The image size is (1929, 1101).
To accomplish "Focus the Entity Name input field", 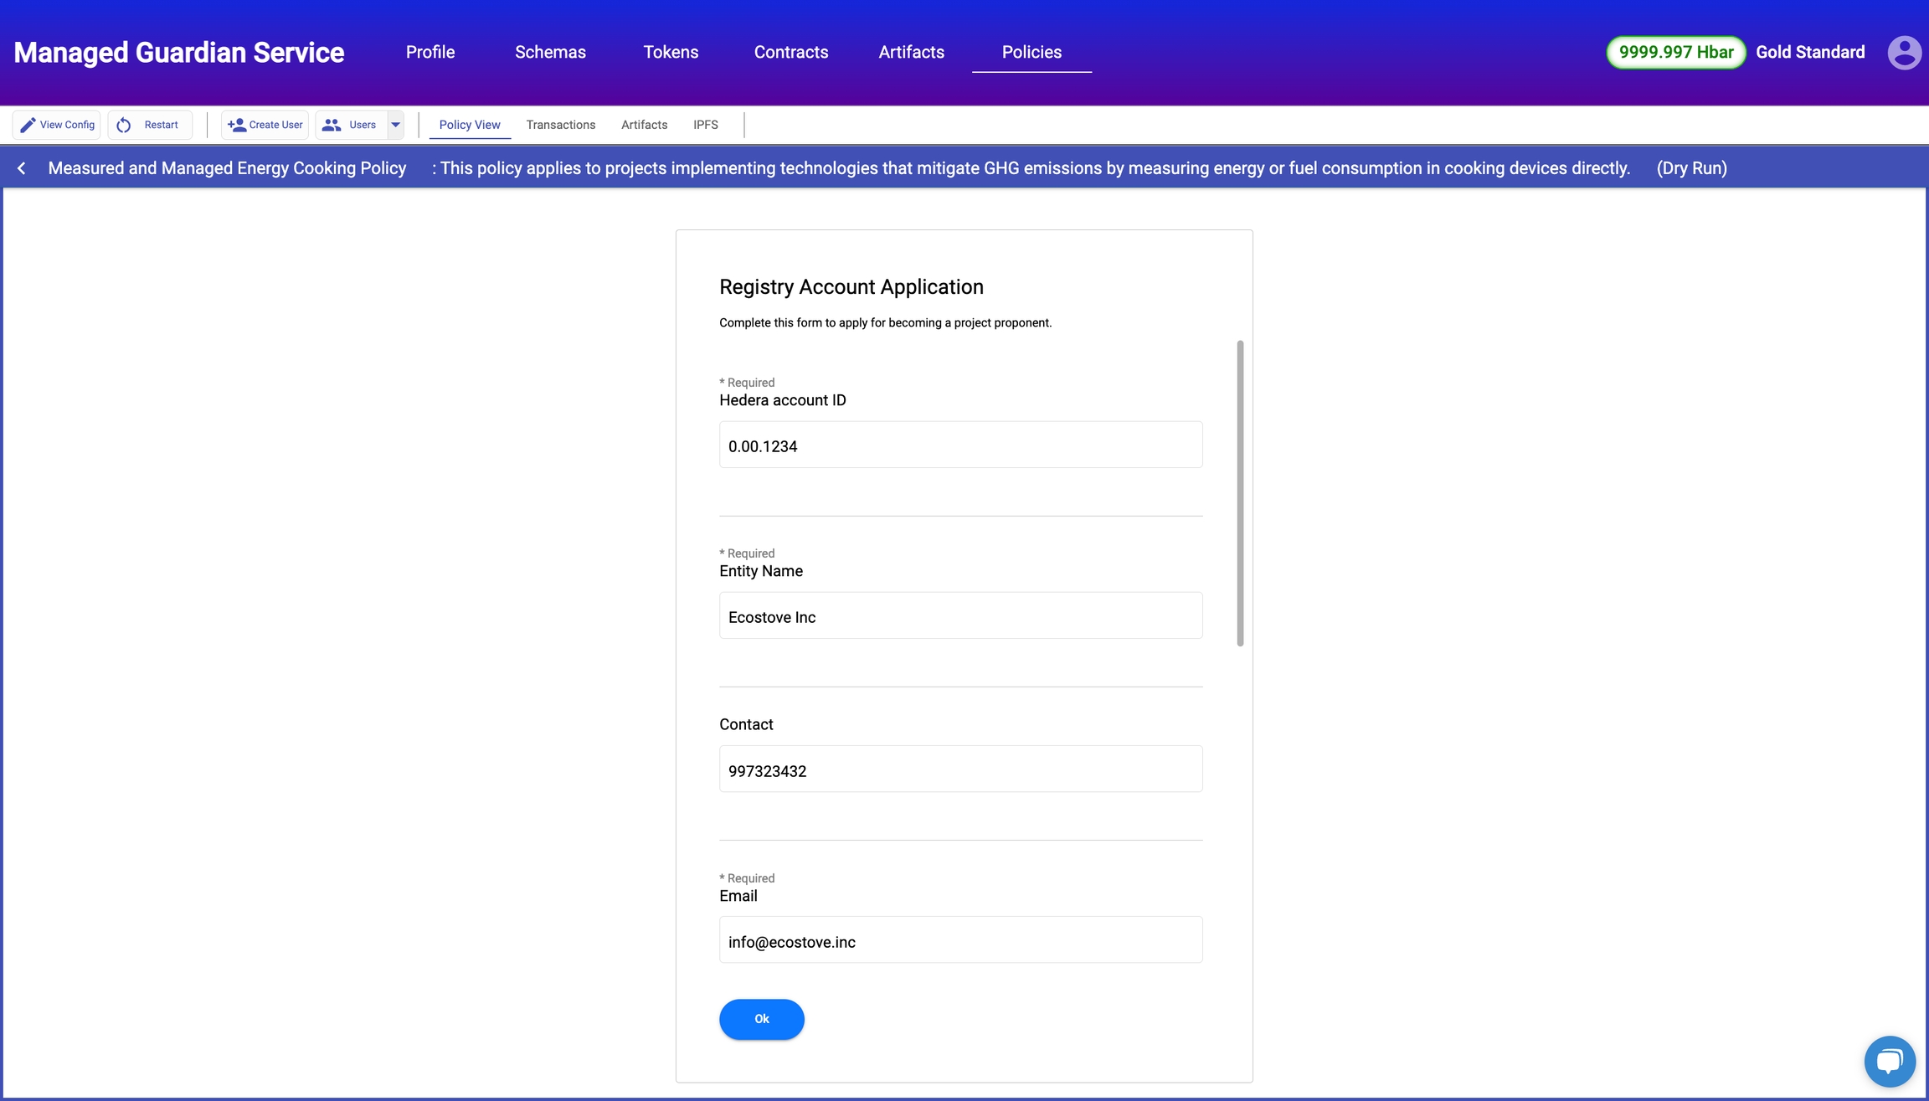I will coord(960,616).
